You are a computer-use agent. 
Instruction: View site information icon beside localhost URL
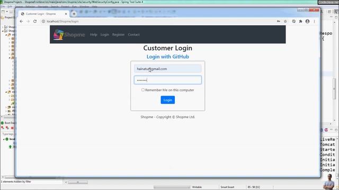43,21
